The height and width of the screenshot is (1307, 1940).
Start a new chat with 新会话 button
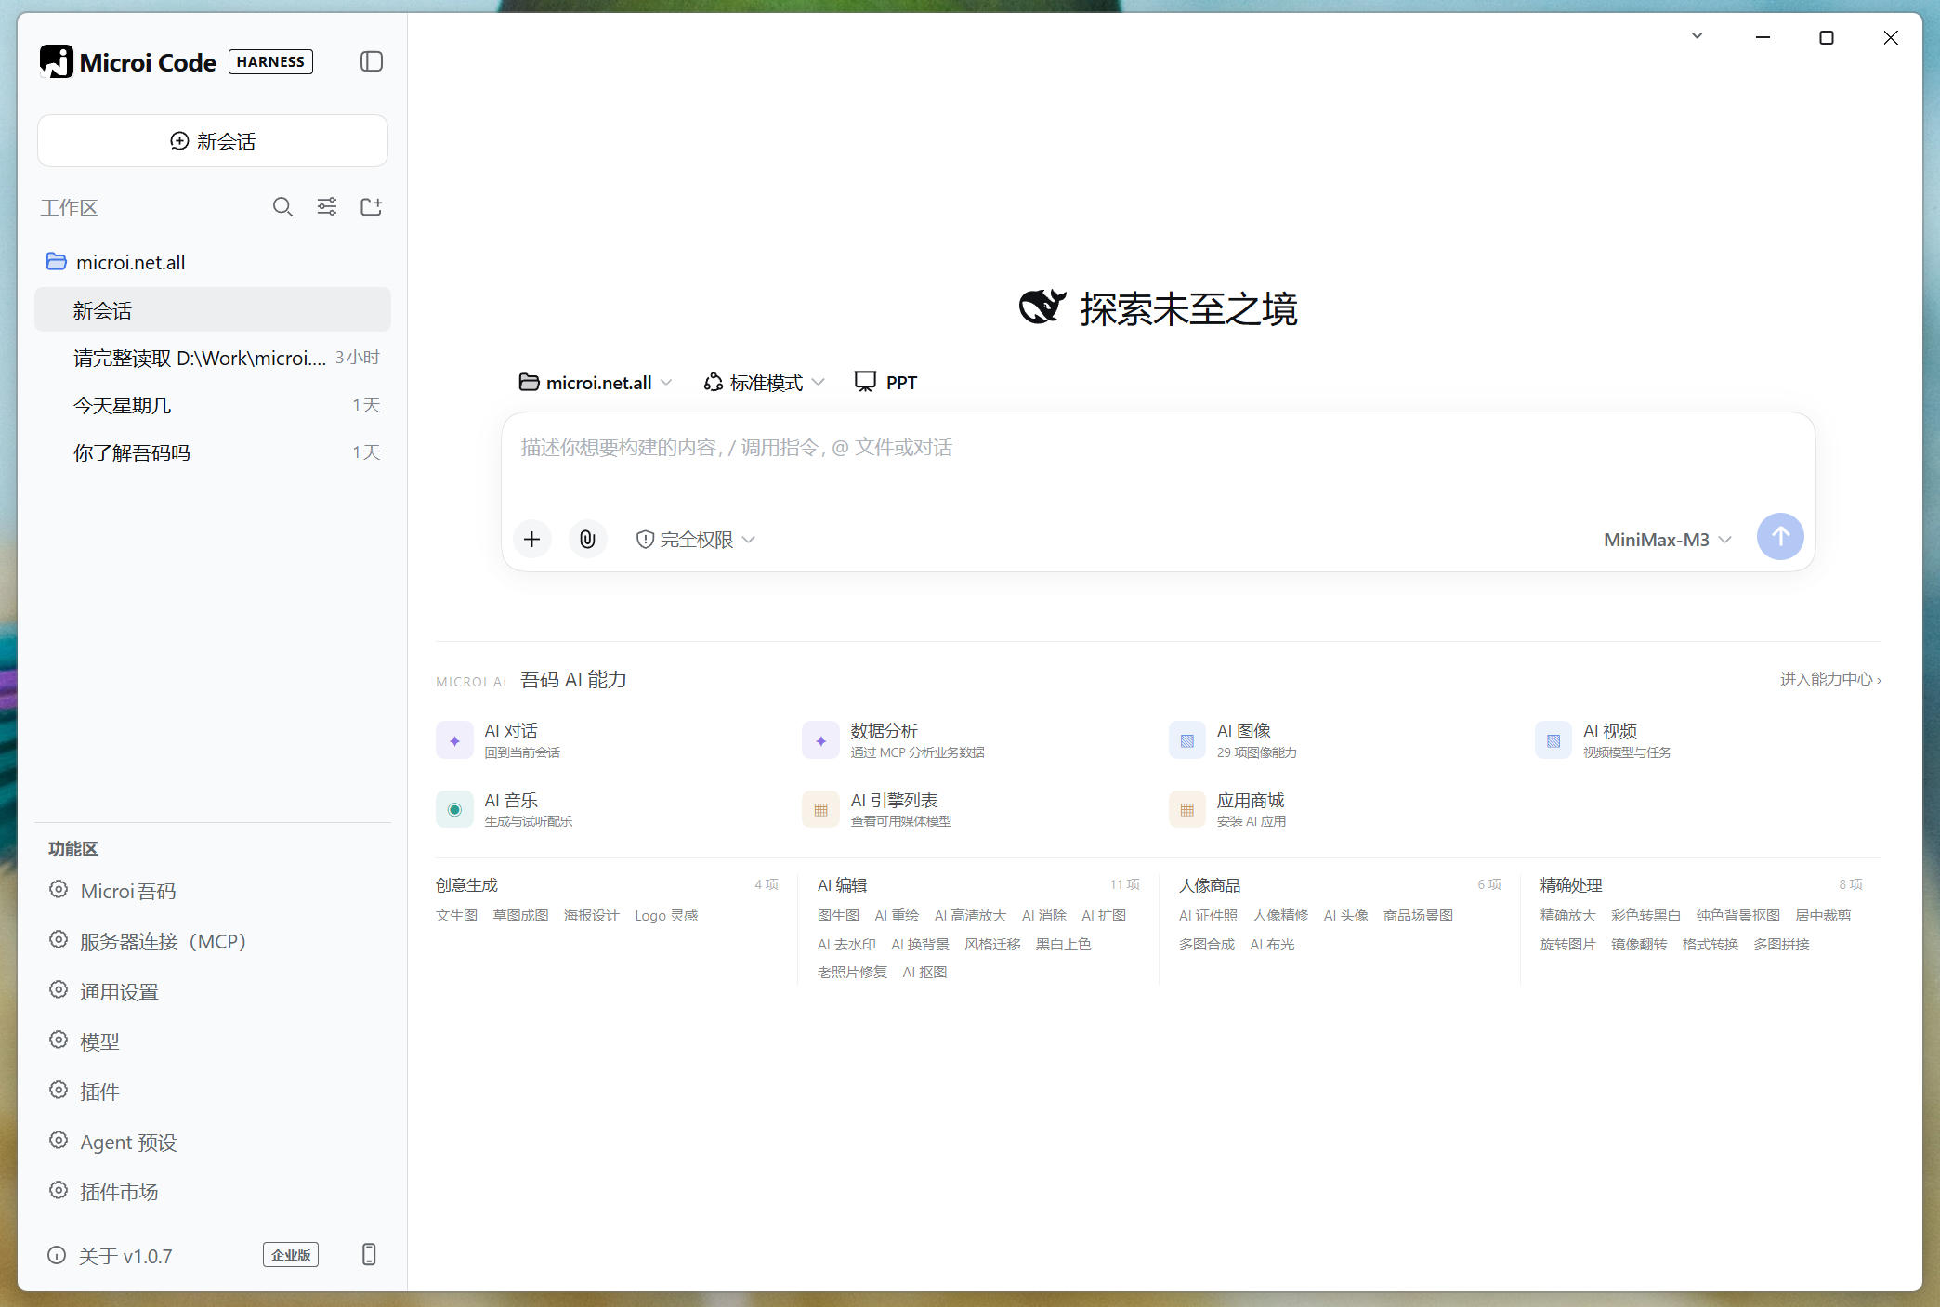[x=213, y=141]
